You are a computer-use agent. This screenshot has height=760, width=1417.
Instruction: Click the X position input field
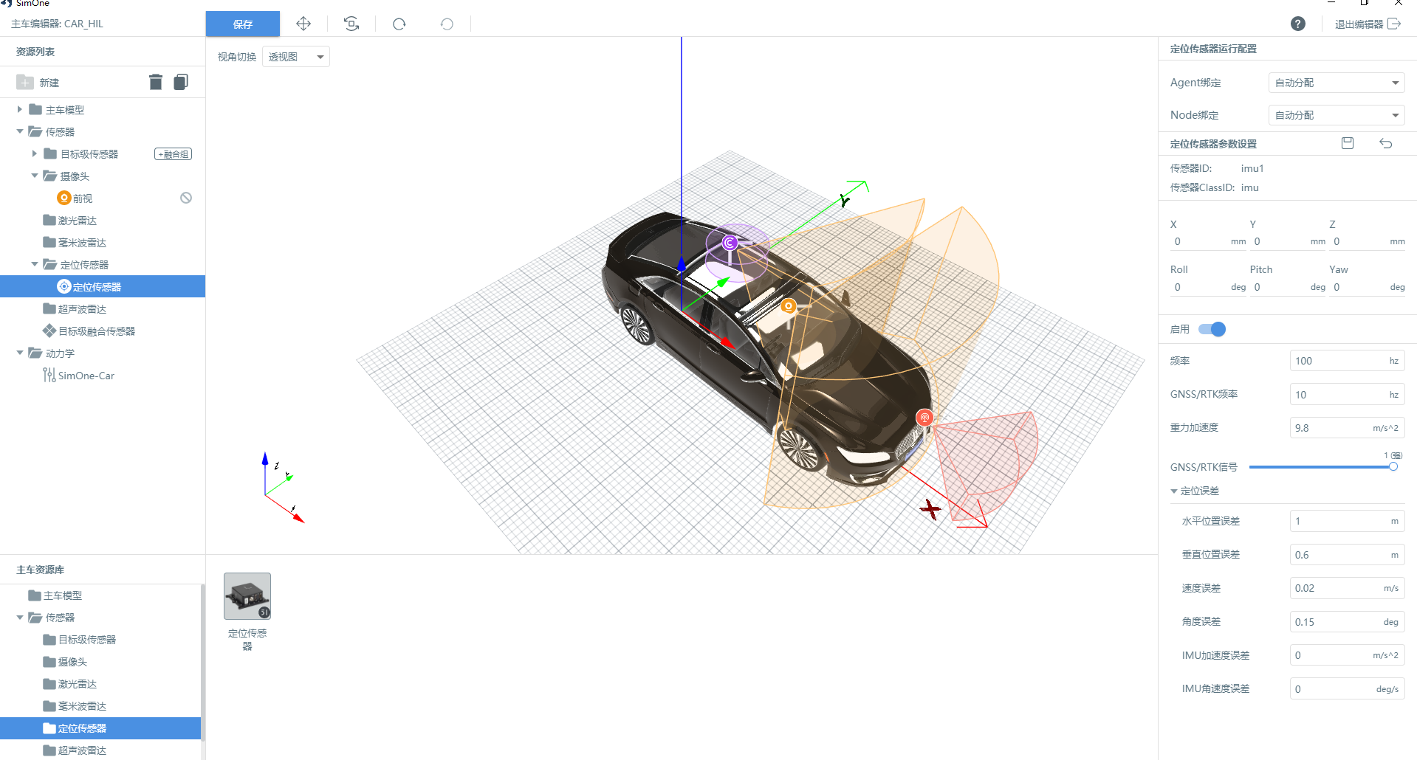(x=1208, y=241)
